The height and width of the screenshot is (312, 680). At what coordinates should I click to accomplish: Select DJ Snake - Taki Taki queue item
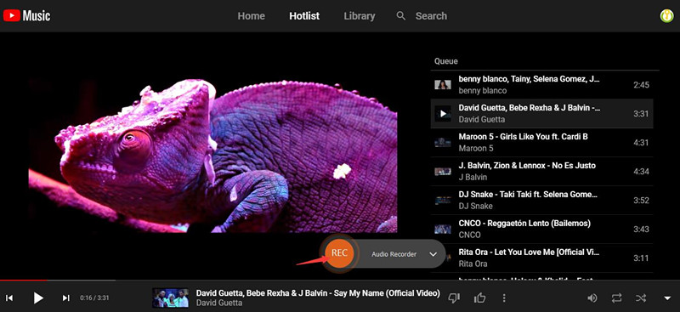(x=541, y=200)
